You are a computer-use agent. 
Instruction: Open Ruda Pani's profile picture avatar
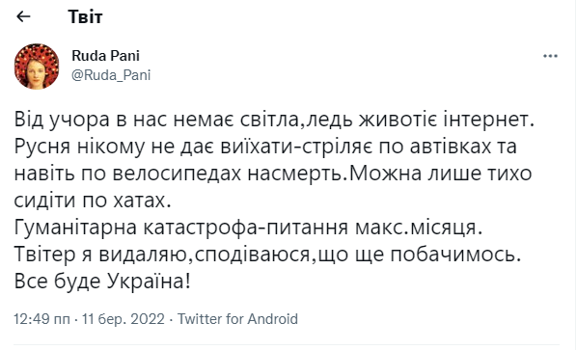point(37,67)
